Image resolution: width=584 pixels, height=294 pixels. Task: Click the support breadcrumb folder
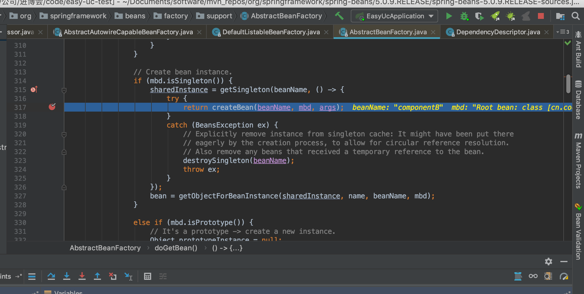[x=214, y=16]
